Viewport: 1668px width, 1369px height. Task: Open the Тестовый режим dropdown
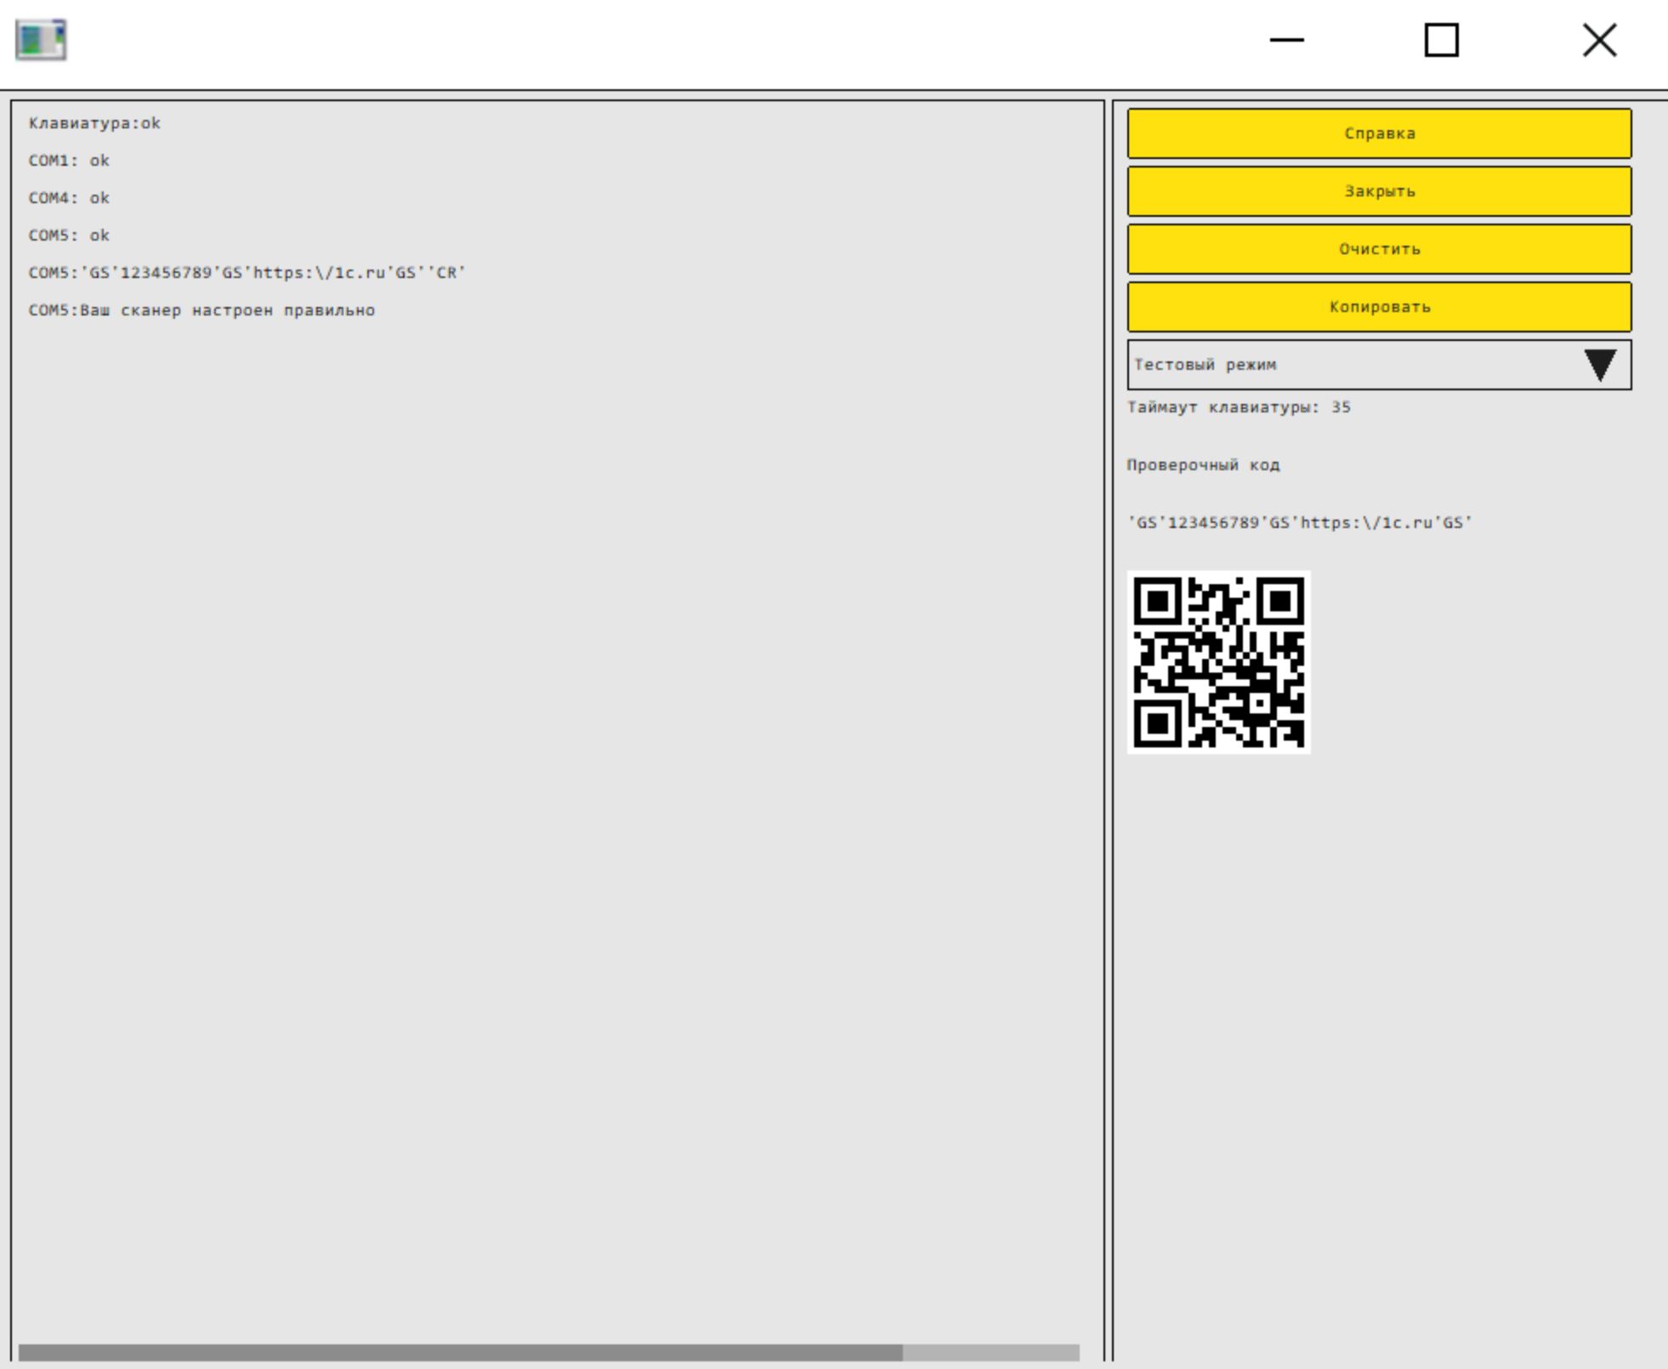(1379, 365)
